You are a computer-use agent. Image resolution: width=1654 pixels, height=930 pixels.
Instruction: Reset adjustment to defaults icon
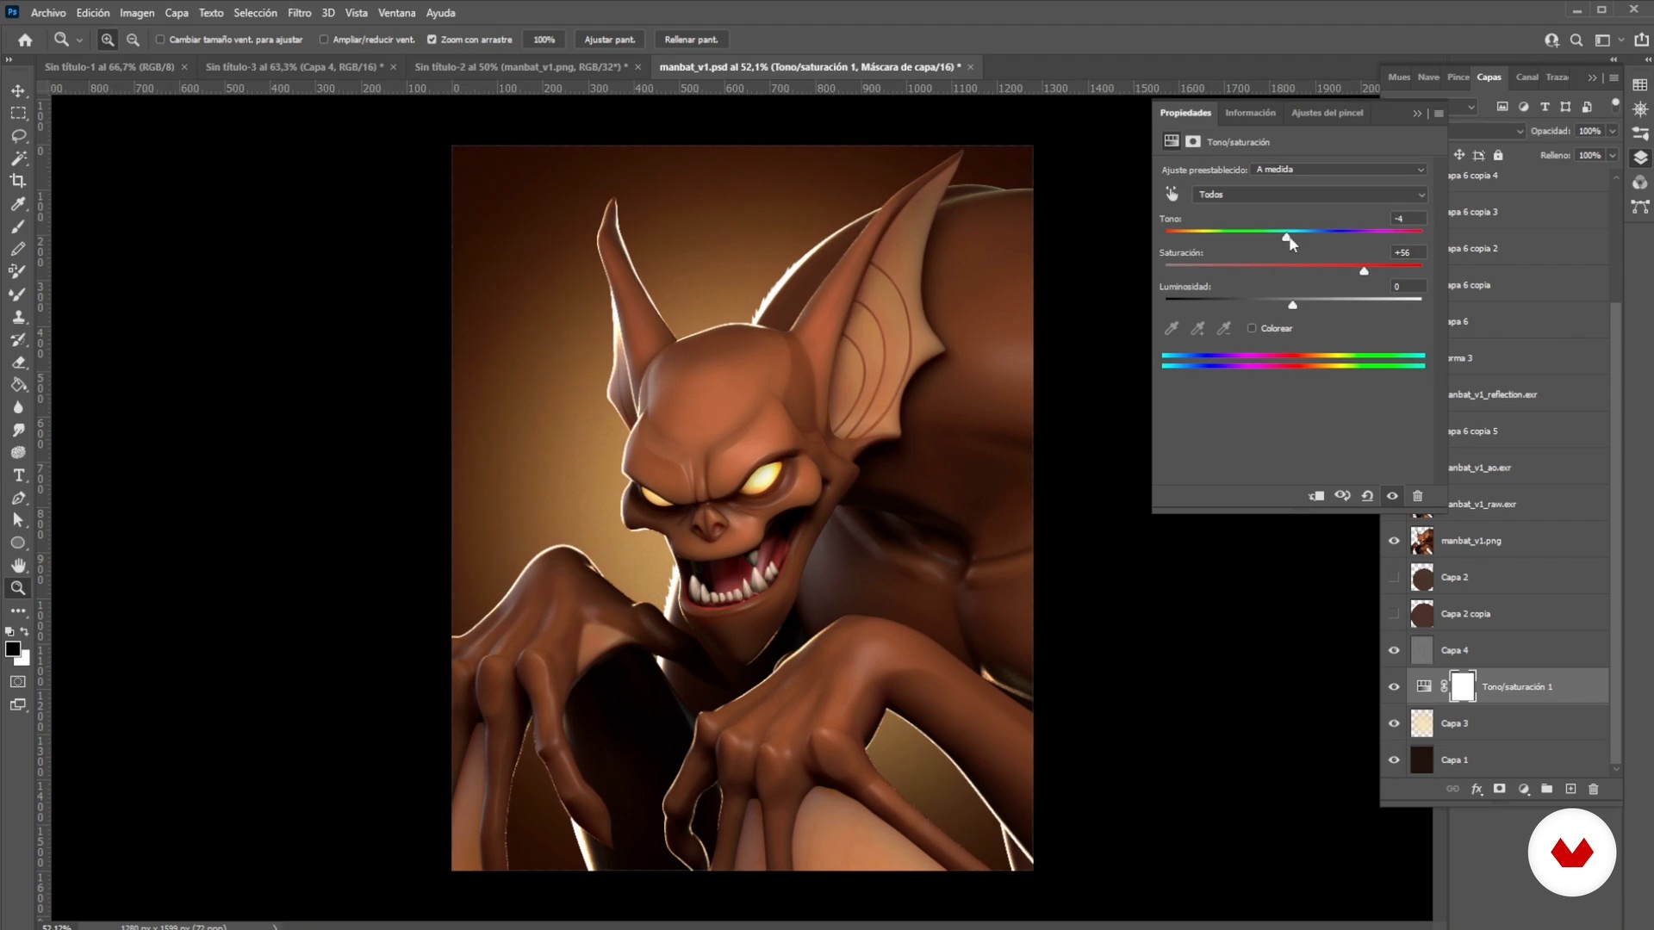(x=1367, y=496)
